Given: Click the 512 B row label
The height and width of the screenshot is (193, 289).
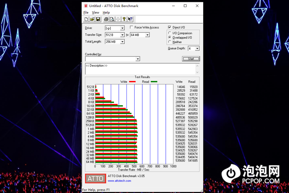Looking at the screenshot, I should click(x=91, y=87).
